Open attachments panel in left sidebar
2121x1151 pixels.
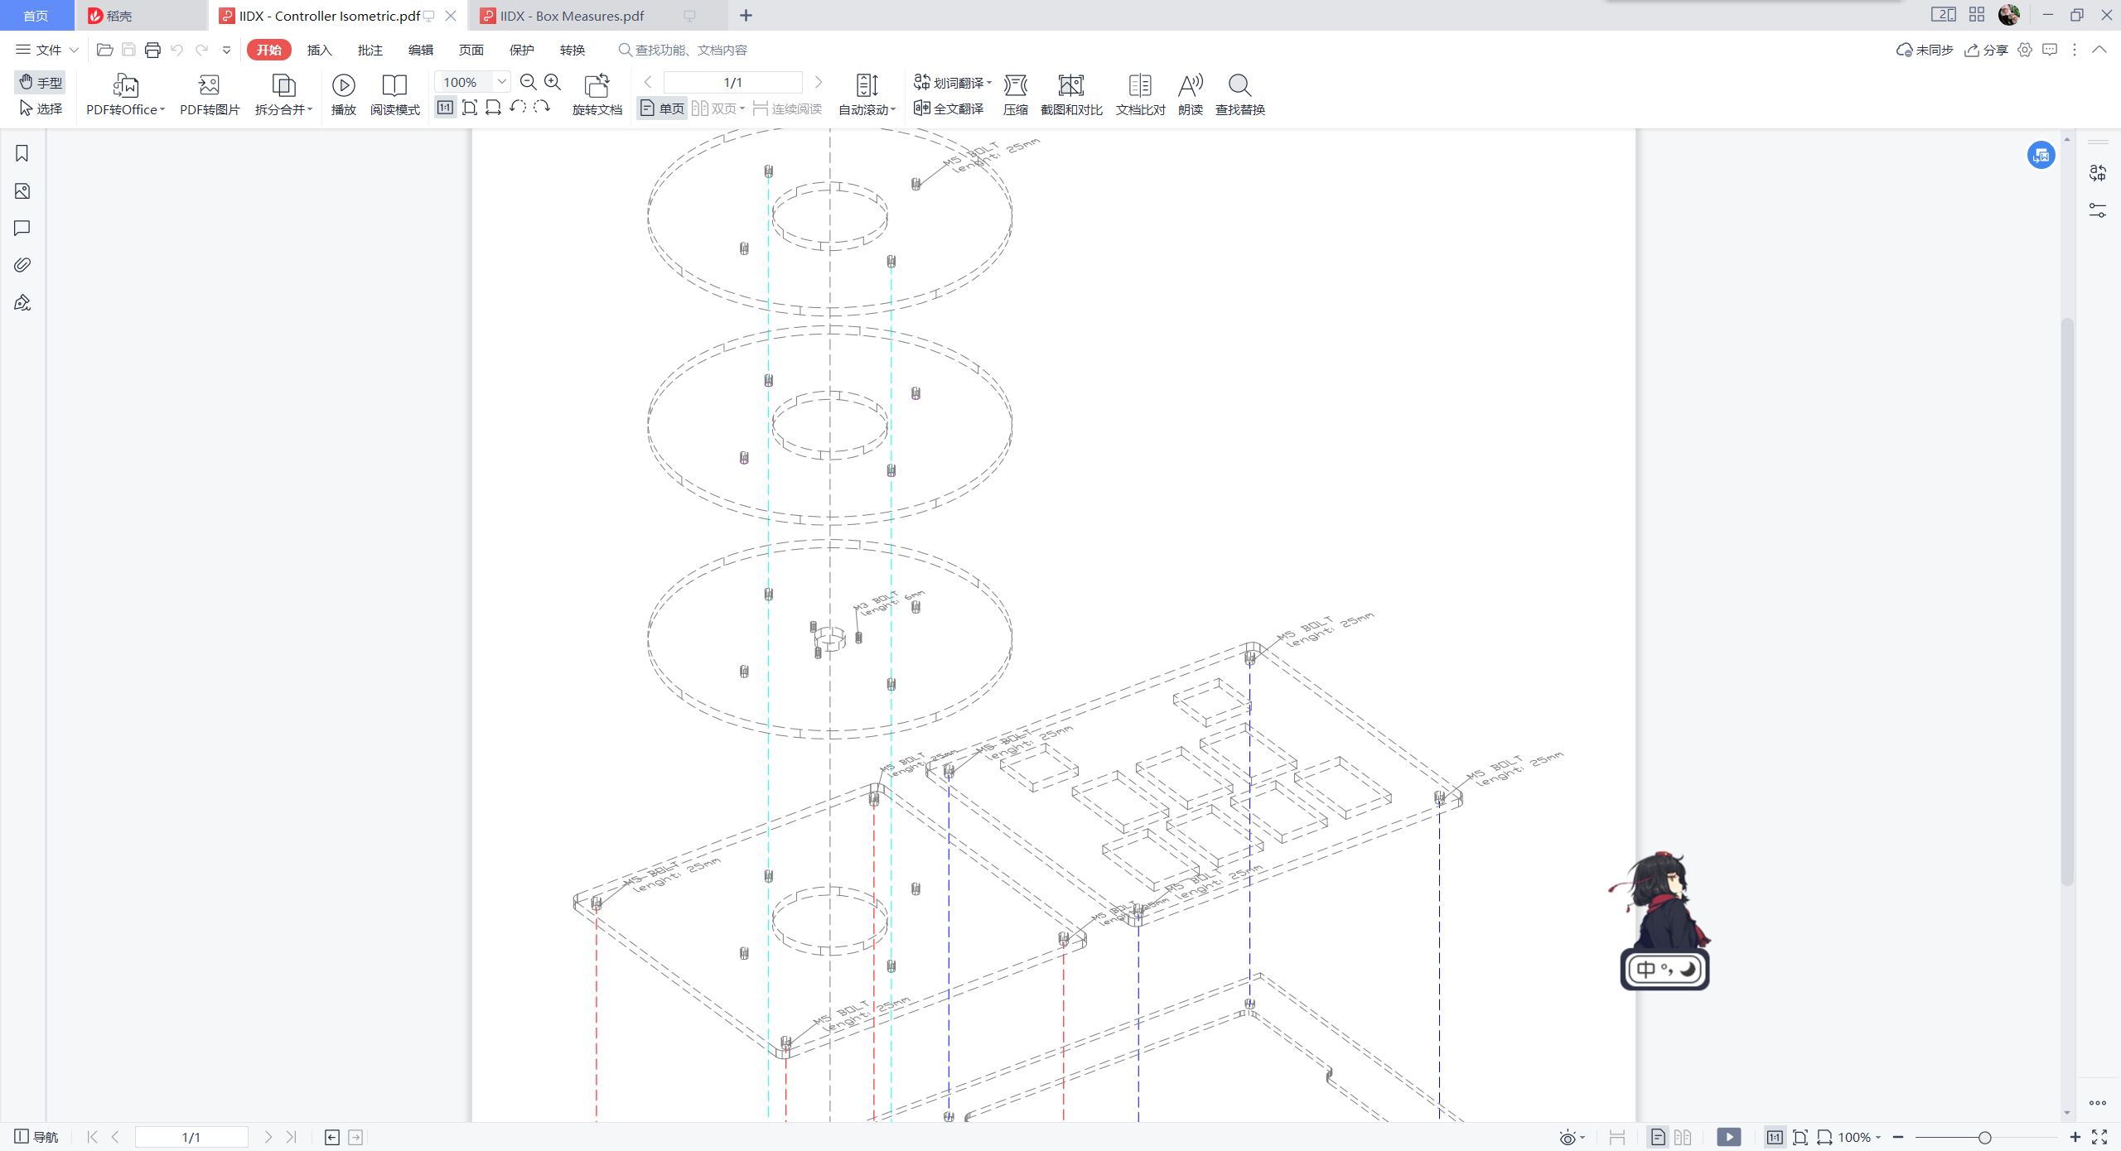point(22,265)
